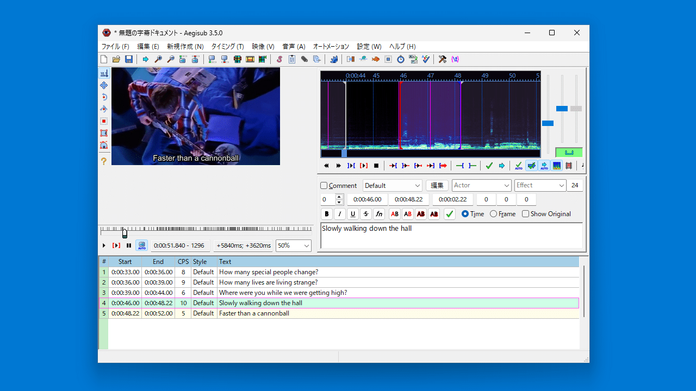Save subtitles with the floppy disk icon
The image size is (696, 391).
pos(129,59)
